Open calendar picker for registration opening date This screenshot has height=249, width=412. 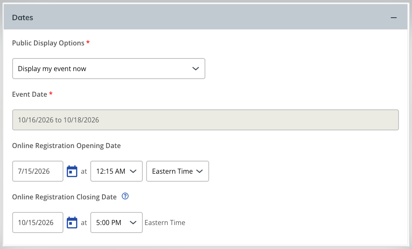[x=72, y=171]
